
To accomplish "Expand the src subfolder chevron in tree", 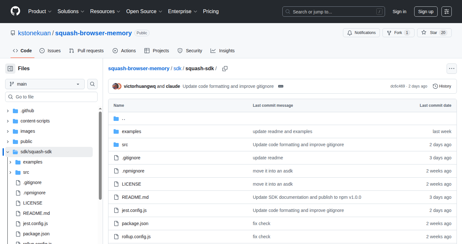I will click(10, 172).
